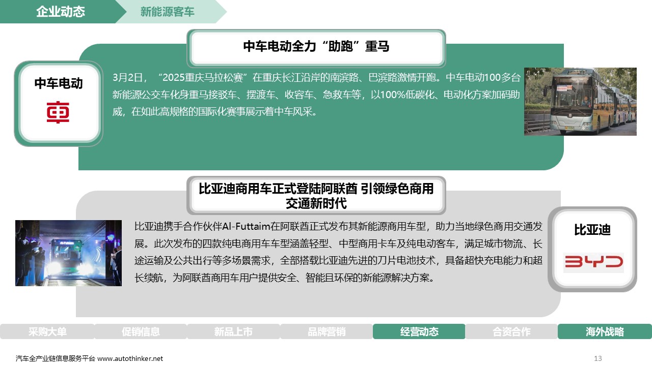Select the 海外战略 bottom tab
Image resolution: width=652 pixels, height=366 pixels.
tap(605, 332)
